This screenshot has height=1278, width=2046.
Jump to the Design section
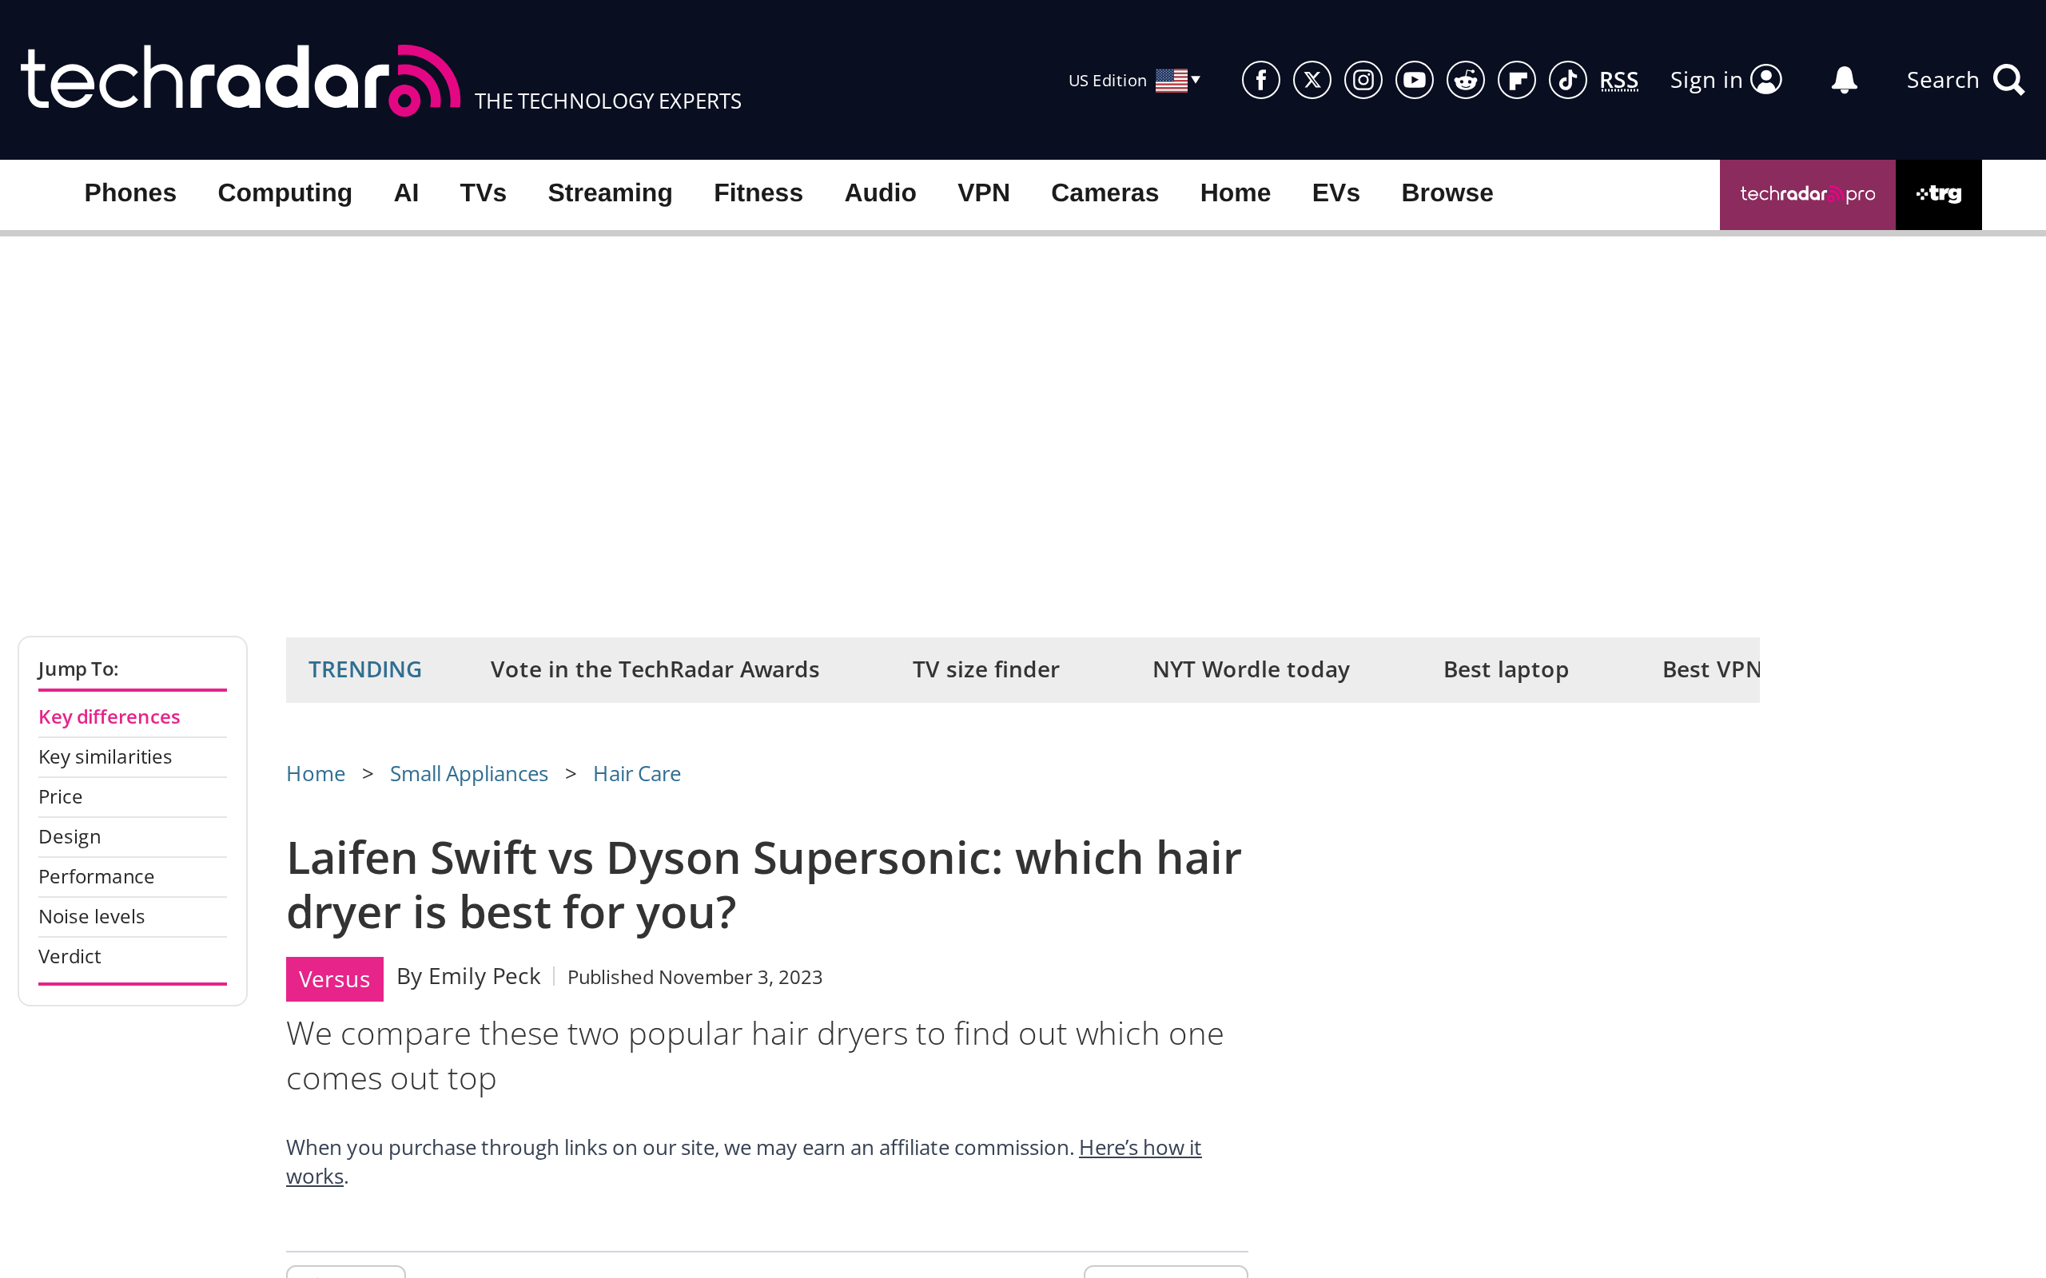tap(70, 836)
